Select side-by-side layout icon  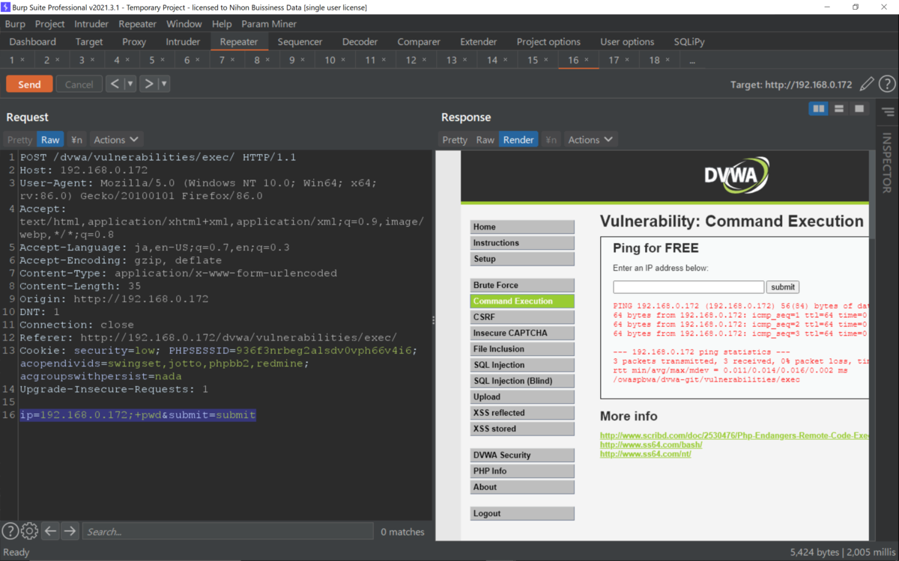pyautogui.click(x=819, y=109)
